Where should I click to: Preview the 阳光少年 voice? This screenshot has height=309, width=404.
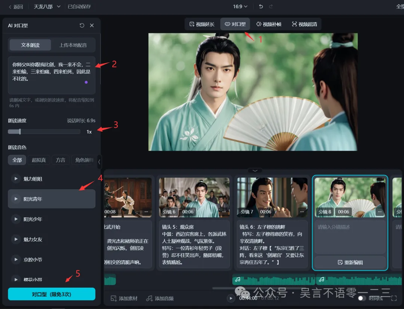tap(16, 219)
